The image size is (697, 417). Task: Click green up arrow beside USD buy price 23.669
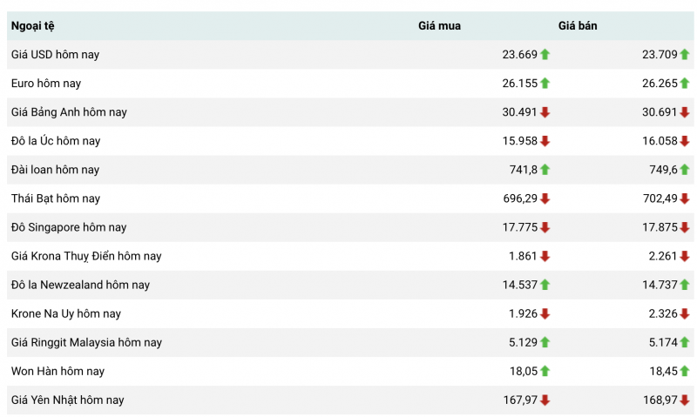pyautogui.click(x=545, y=55)
